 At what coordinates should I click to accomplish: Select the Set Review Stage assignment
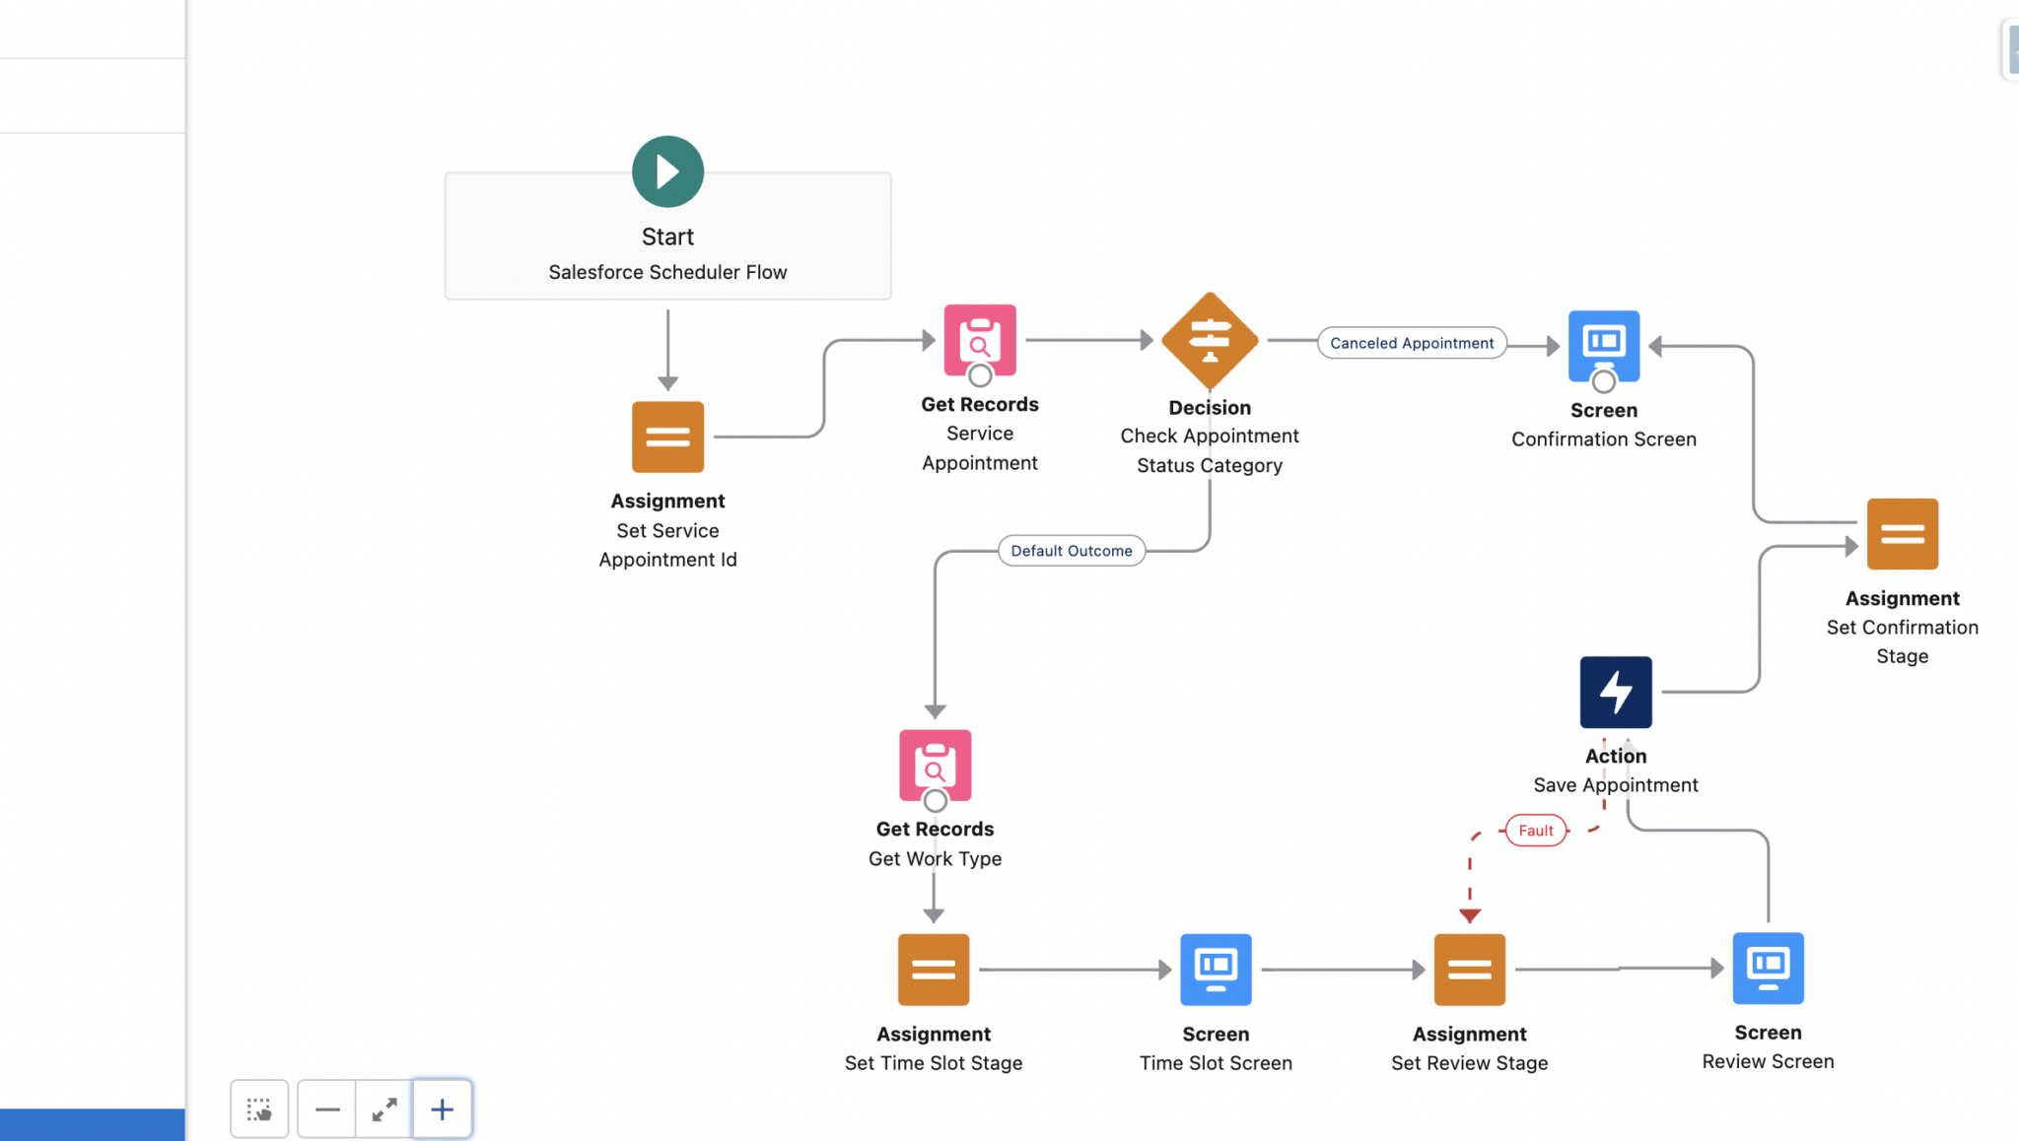(1469, 970)
